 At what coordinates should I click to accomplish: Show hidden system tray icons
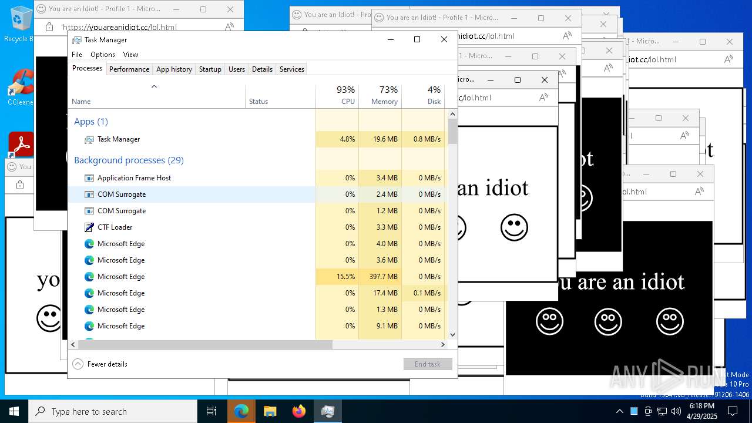pos(619,411)
